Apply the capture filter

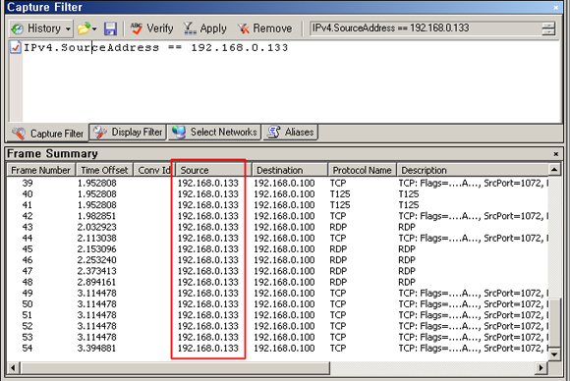coord(205,28)
